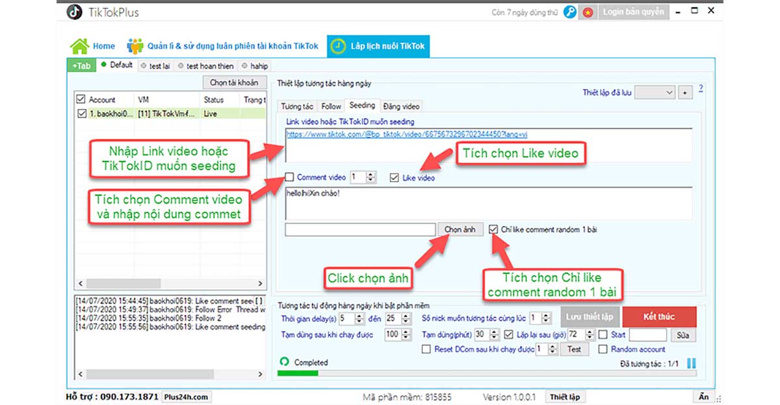Click the blue pause bars icon
Screen dimensions: 780x405
click(691, 363)
